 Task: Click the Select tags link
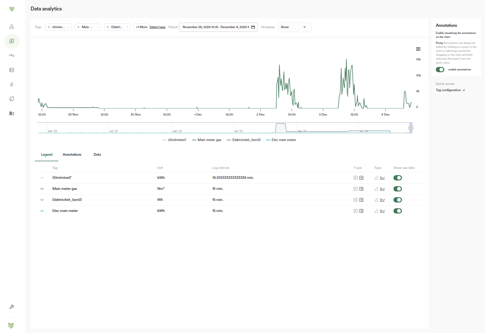point(158,27)
